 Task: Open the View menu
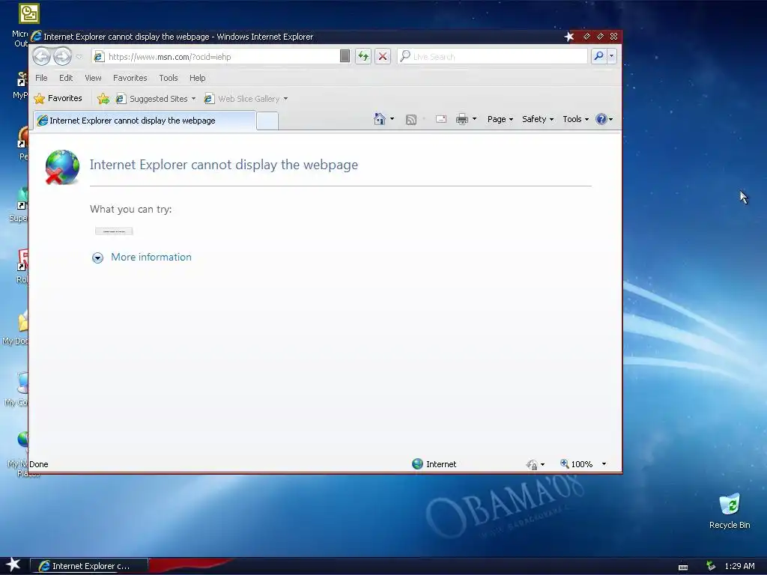pyautogui.click(x=93, y=78)
